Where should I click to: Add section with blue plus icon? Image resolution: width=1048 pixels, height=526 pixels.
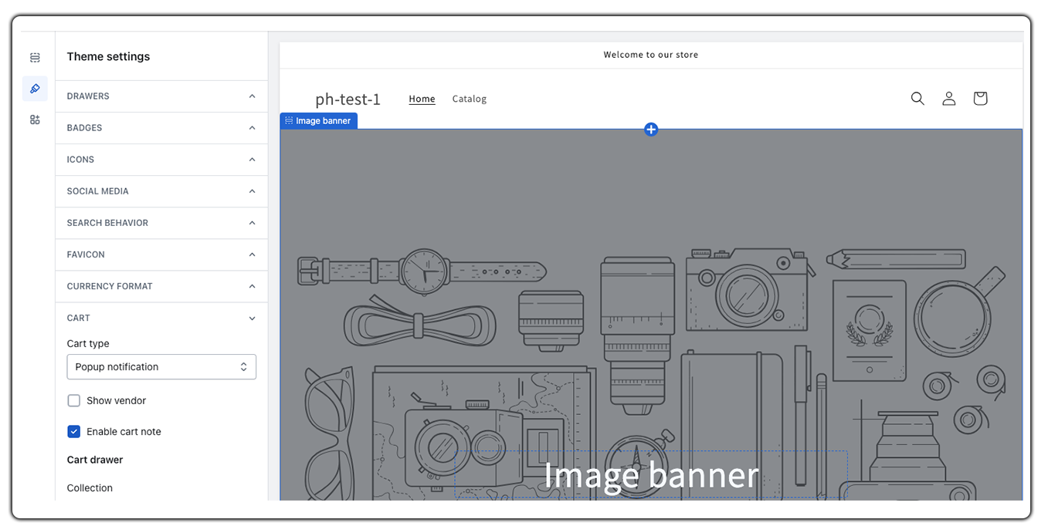(651, 130)
